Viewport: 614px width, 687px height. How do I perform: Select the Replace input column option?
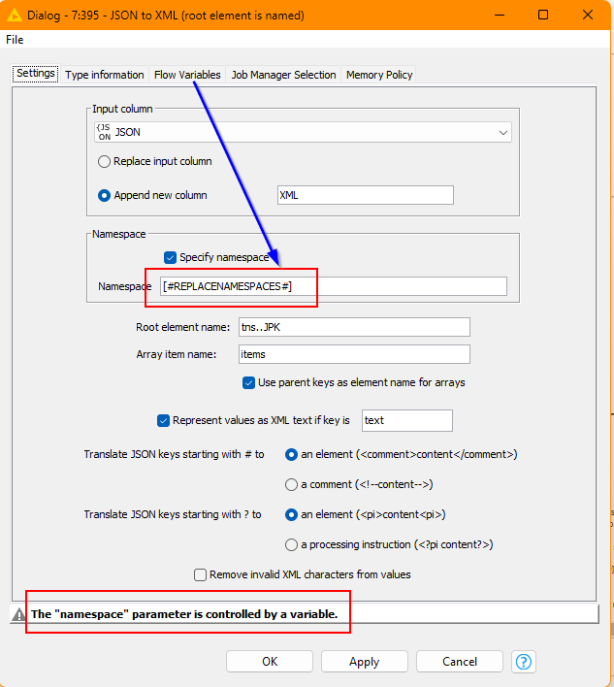pos(105,162)
